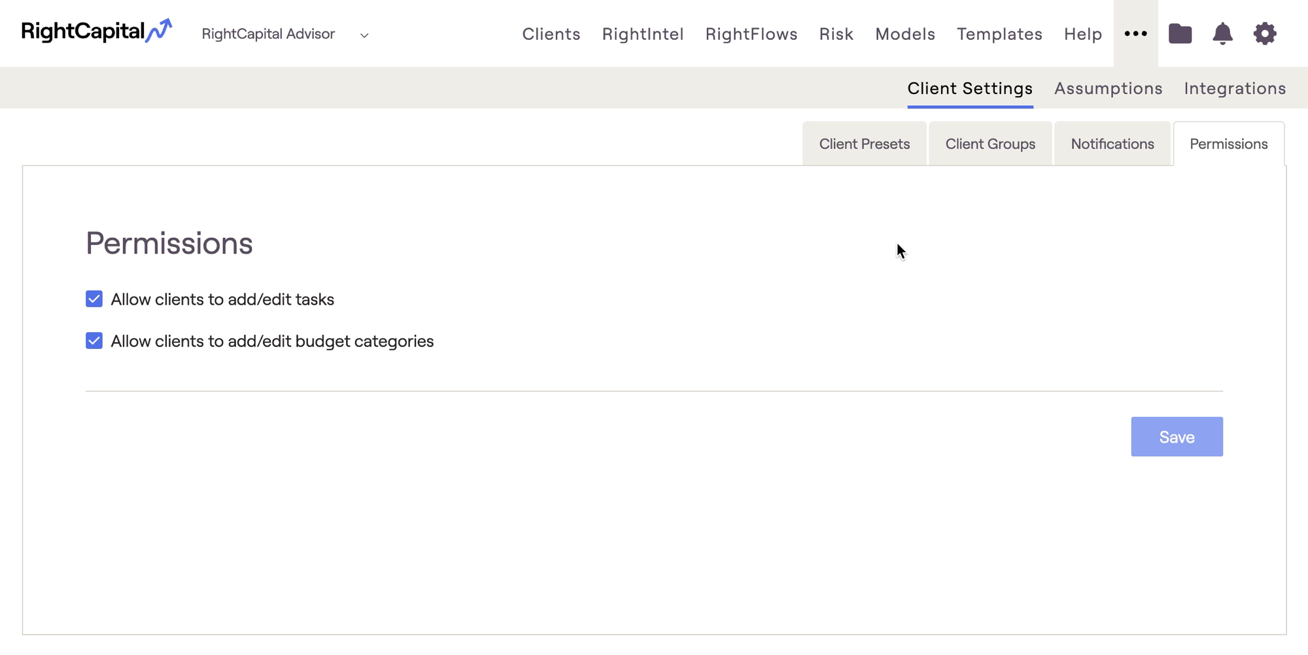This screenshot has width=1308, height=655.
Task: Open the Notifications tab
Action: [1112, 144]
